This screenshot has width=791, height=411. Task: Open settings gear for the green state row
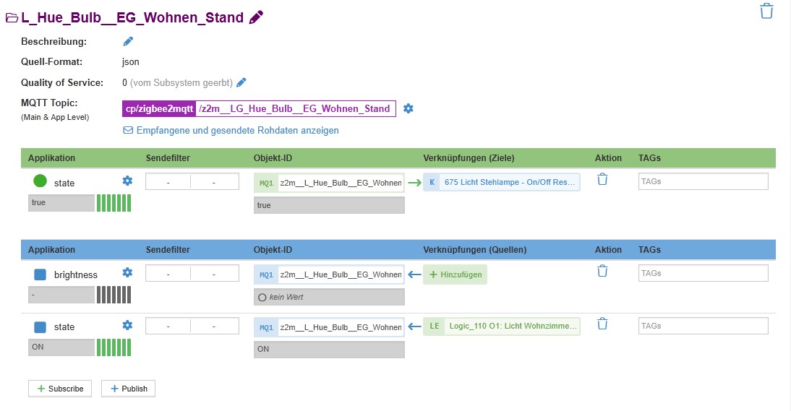[127, 181]
